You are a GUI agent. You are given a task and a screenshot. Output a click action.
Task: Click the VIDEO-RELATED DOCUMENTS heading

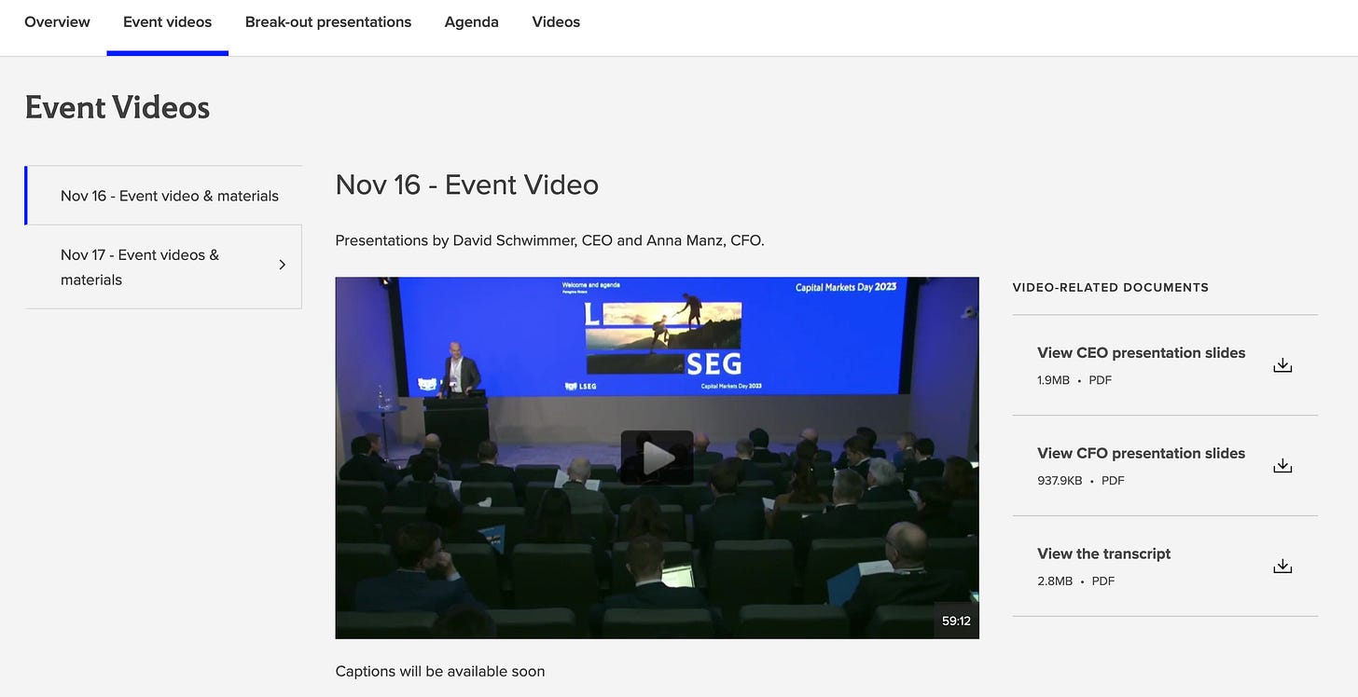click(x=1110, y=287)
